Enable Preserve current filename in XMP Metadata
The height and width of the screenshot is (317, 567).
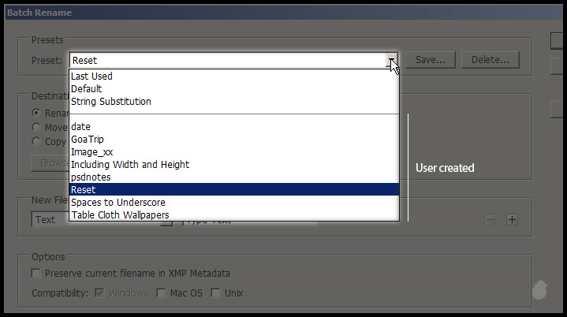[36, 274]
